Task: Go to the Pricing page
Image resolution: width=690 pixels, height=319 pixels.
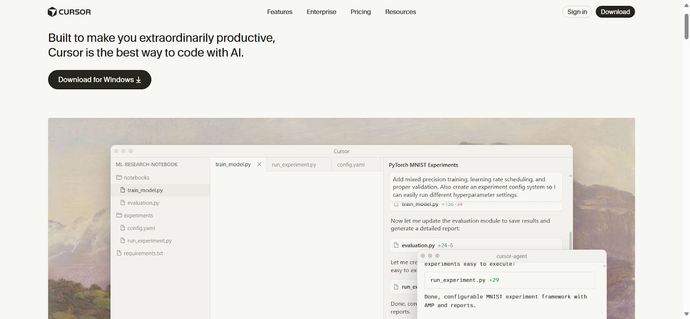Action: point(361,12)
